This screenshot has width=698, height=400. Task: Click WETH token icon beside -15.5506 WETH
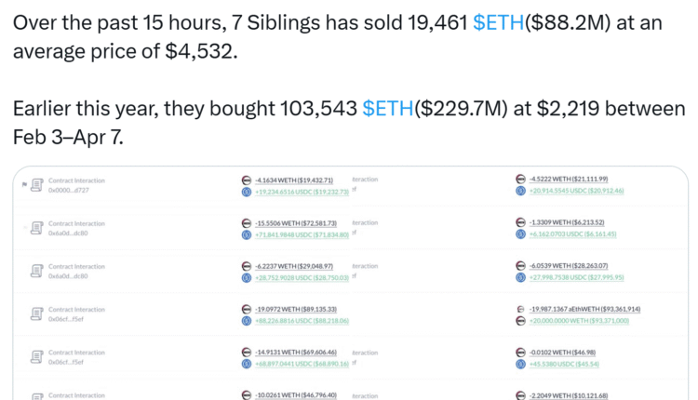tap(247, 223)
